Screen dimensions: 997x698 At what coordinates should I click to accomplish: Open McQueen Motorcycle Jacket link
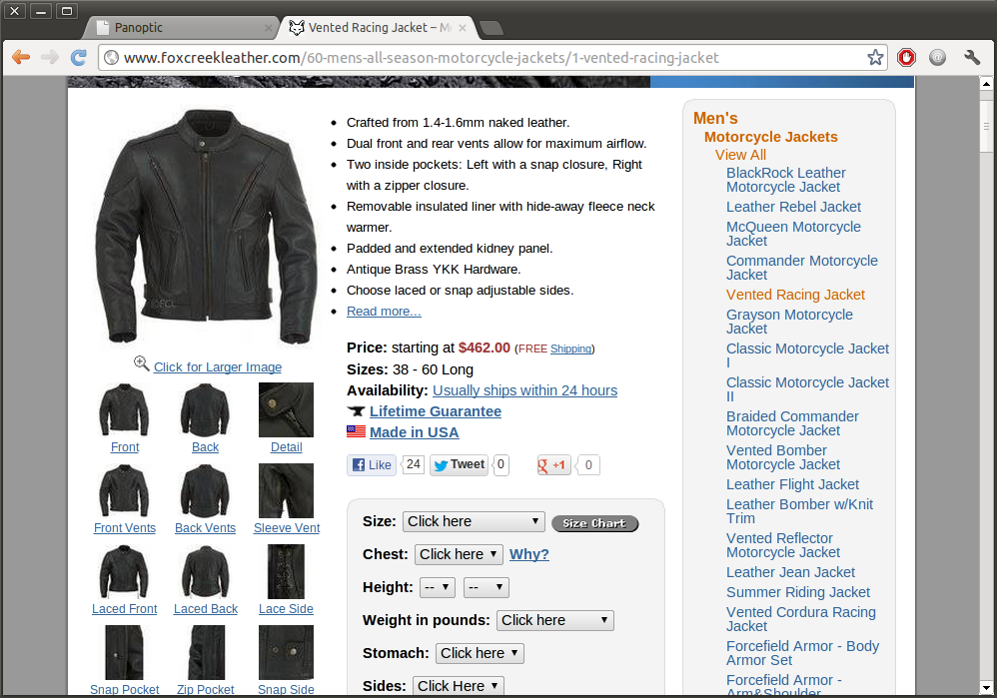[x=793, y=234]
